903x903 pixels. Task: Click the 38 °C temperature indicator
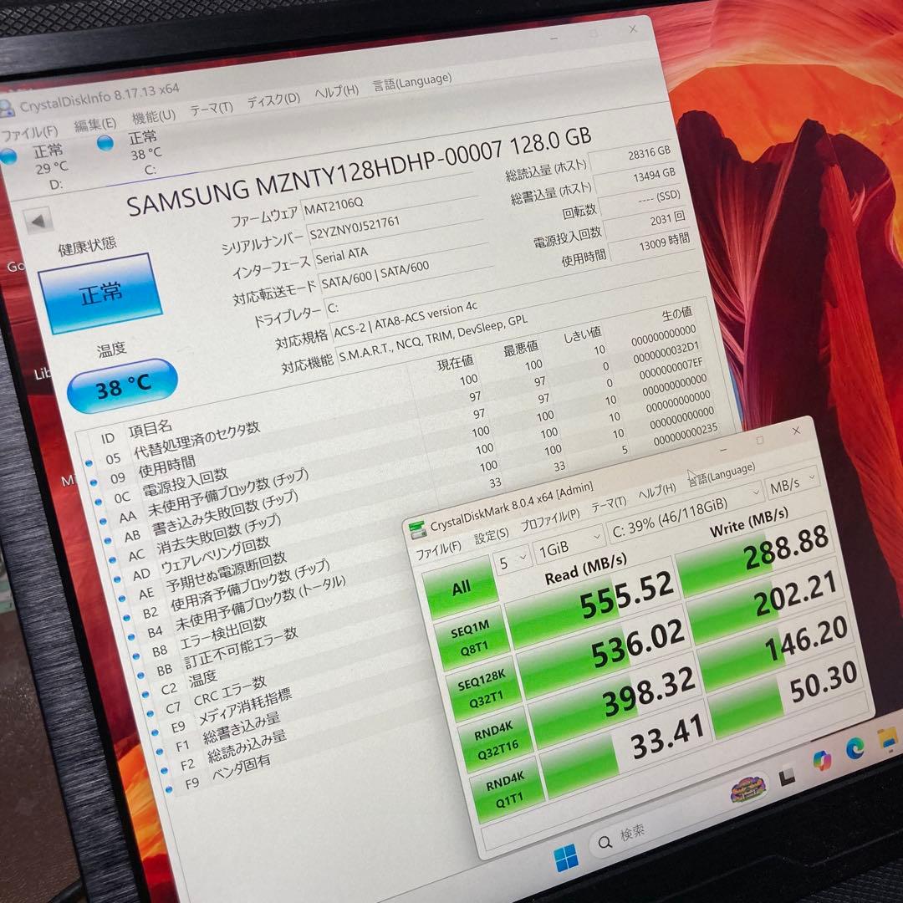tap(123, 385)
